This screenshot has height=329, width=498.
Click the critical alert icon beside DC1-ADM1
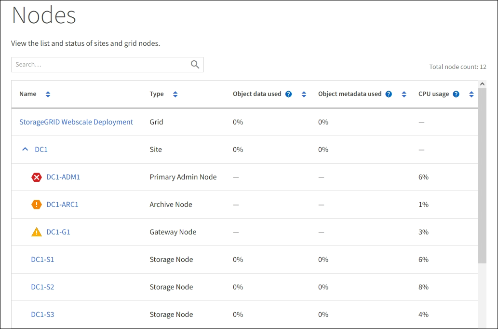[37, 177]
